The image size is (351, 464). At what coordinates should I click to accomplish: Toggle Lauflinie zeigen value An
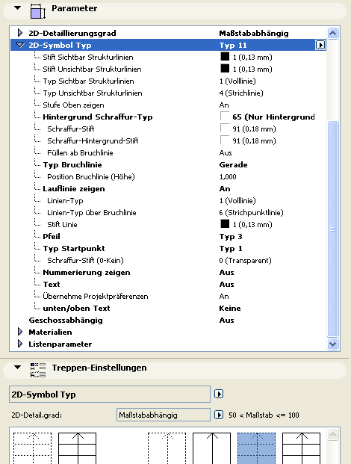click(225, 189)
